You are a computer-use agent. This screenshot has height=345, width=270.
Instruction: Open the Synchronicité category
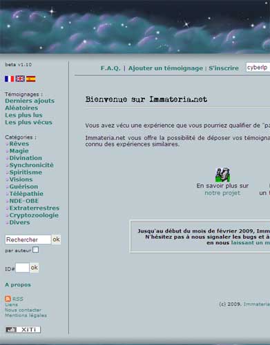tap(32, 165)
